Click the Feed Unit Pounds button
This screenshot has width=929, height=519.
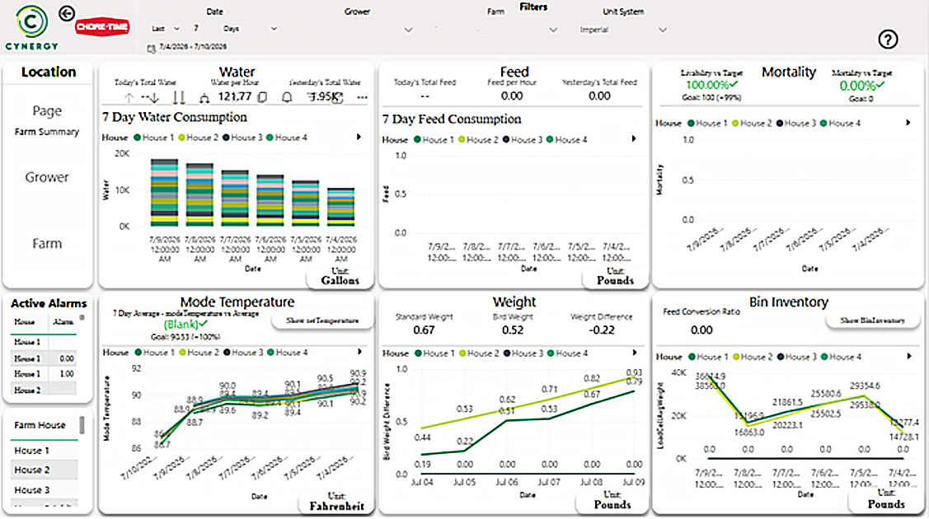(615, 276)
